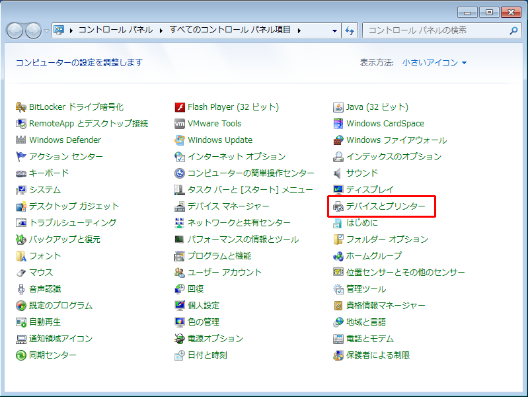Screen dimensions: 528x397
Task: Click the control panel icon in address bar
Action: [59, 30]
